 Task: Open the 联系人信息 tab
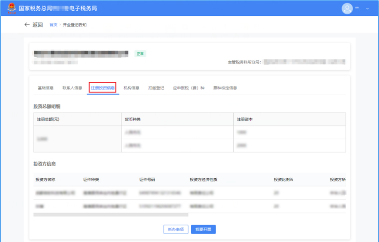72,88
